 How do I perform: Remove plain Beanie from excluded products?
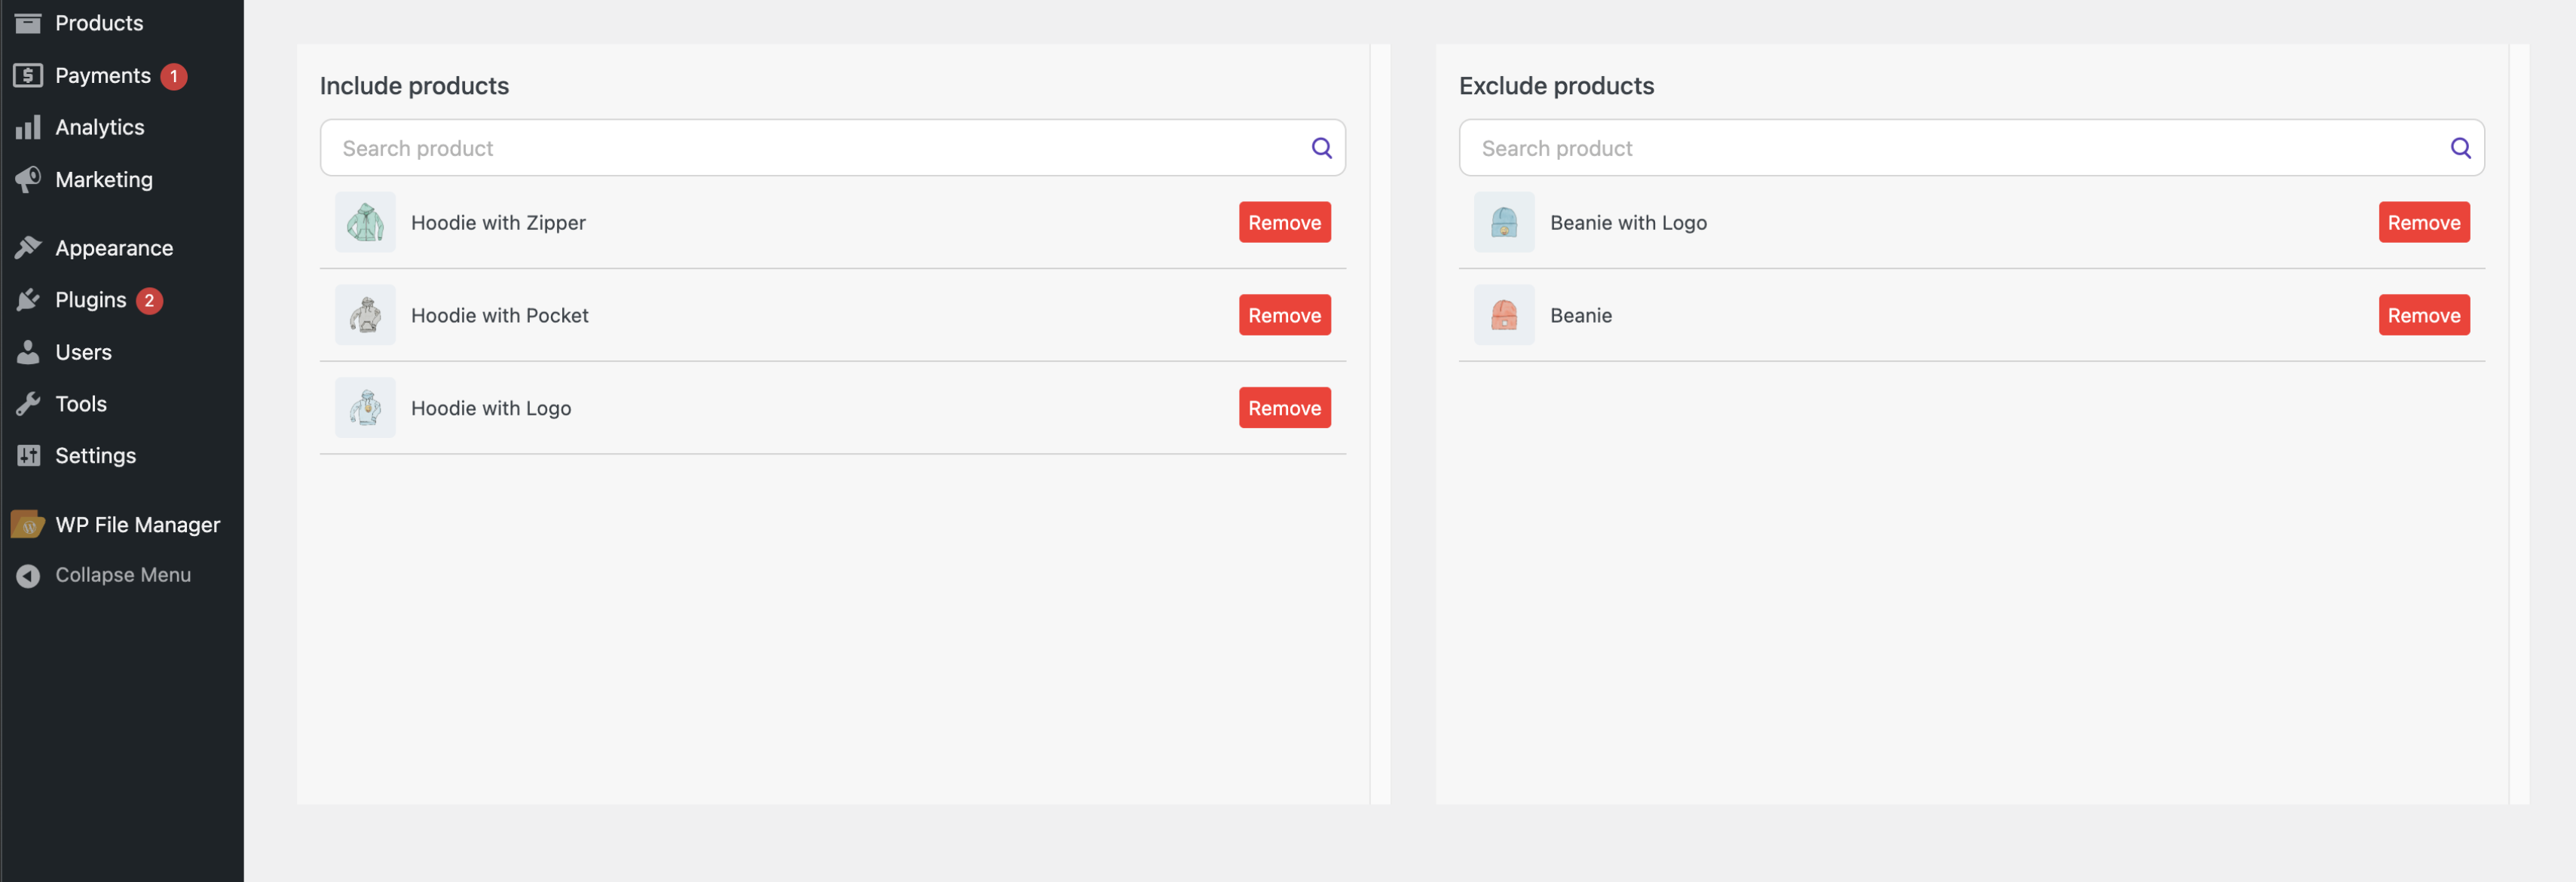[2424, 315]
